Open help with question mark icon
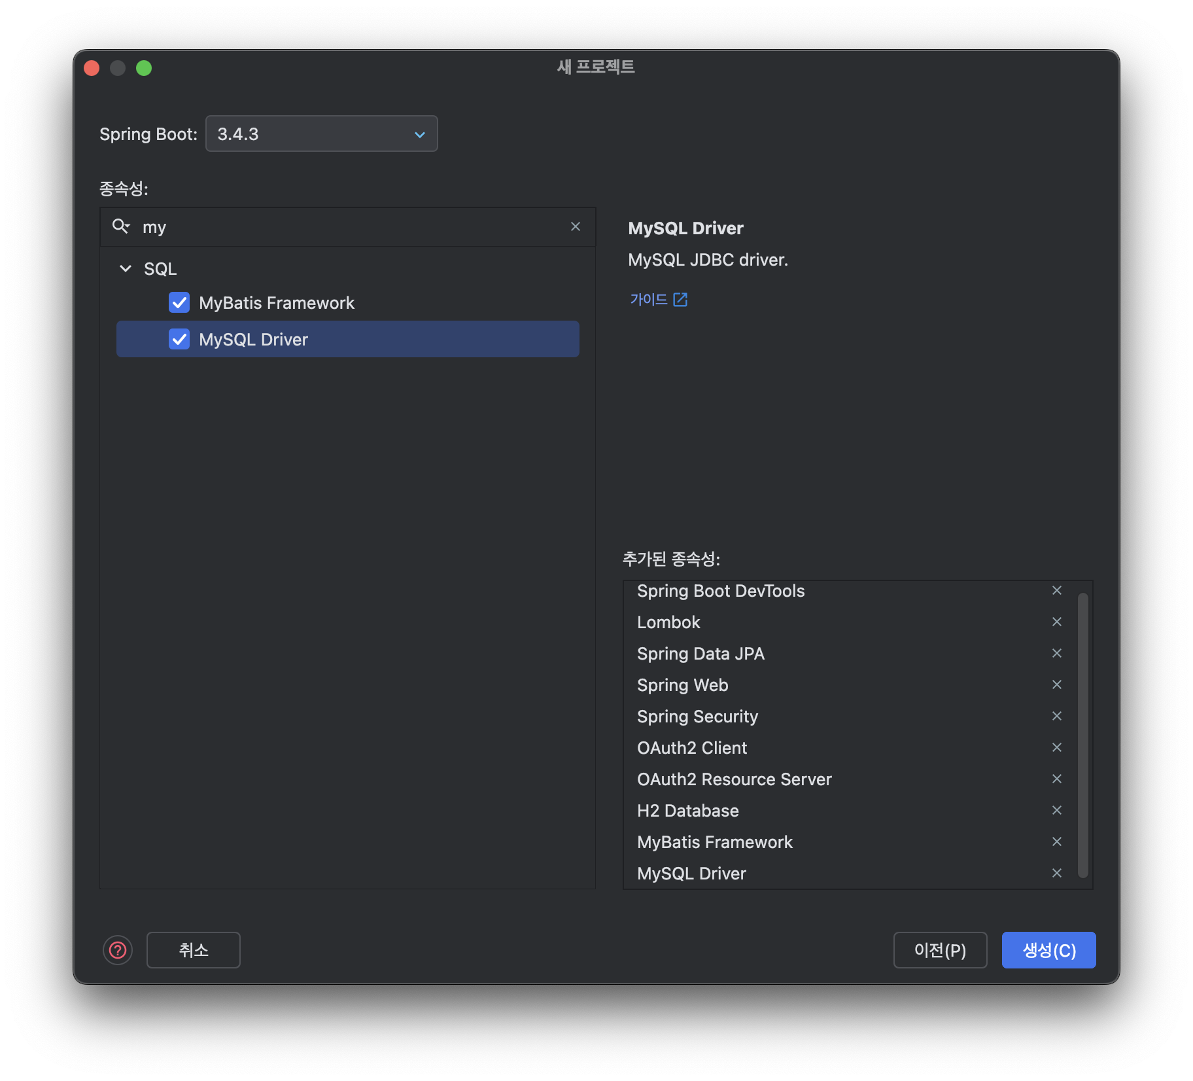Viewport: 1193px width, 1081px height. (x=118, y=950)
